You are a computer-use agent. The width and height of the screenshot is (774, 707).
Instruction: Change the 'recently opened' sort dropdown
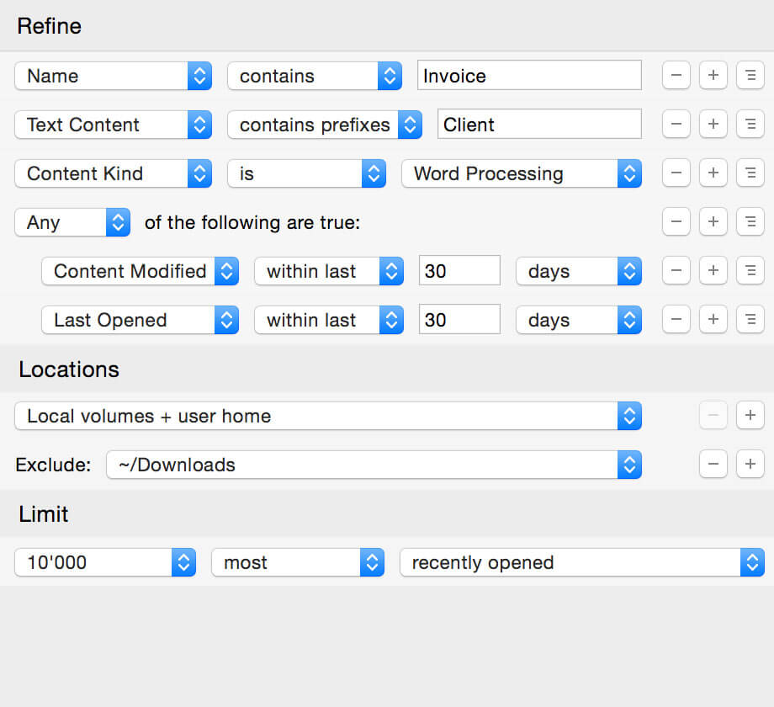point(581,562)
